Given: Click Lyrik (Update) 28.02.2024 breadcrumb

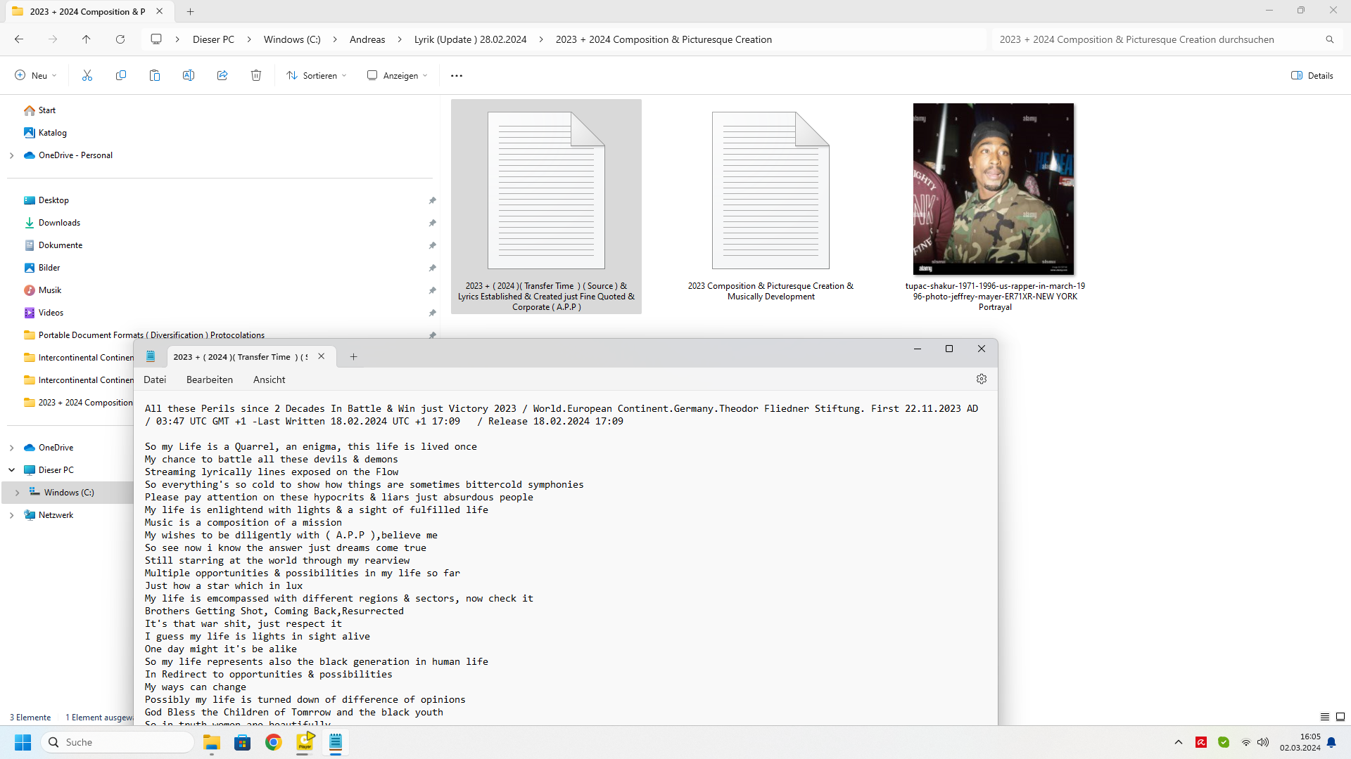Looking at the screenshot, I should [470, 39].
